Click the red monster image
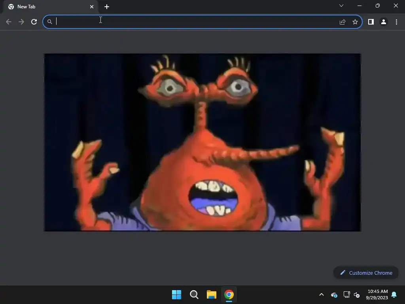This screenshot has width=405, height=304. coord(202,142)
